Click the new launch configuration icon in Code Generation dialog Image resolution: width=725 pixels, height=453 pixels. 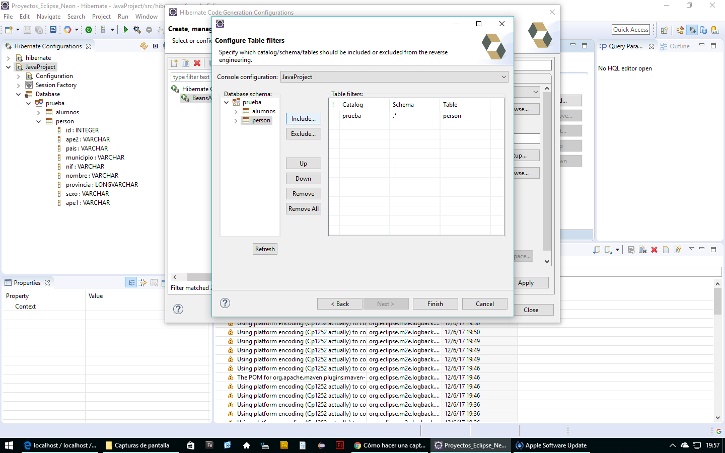(x=174, y=63)
